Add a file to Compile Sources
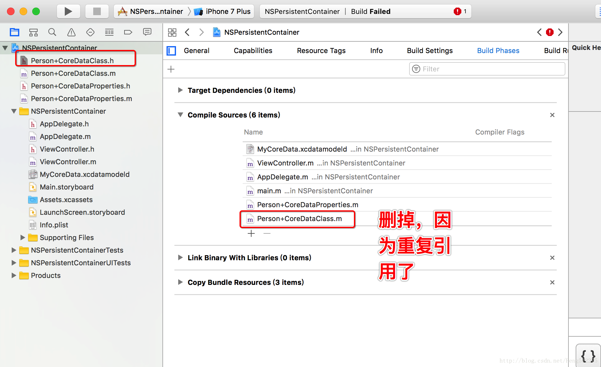601x367 pixels. 251,233
